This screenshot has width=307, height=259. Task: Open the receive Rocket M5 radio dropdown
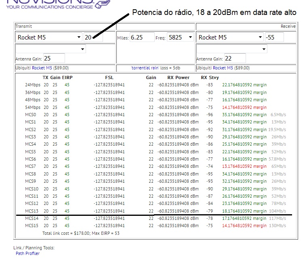[230, 37]
